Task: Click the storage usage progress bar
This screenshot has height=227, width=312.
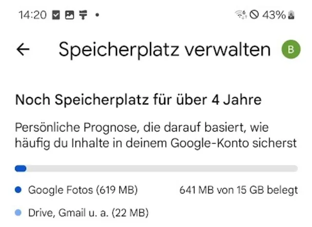Action: [156, 168]
